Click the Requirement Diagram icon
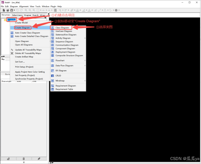Screen dimensions: 201x164 53,86
